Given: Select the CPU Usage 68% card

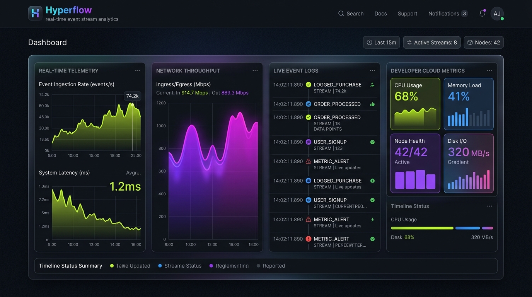Looking at the screenshot, I should pos(415,104).
